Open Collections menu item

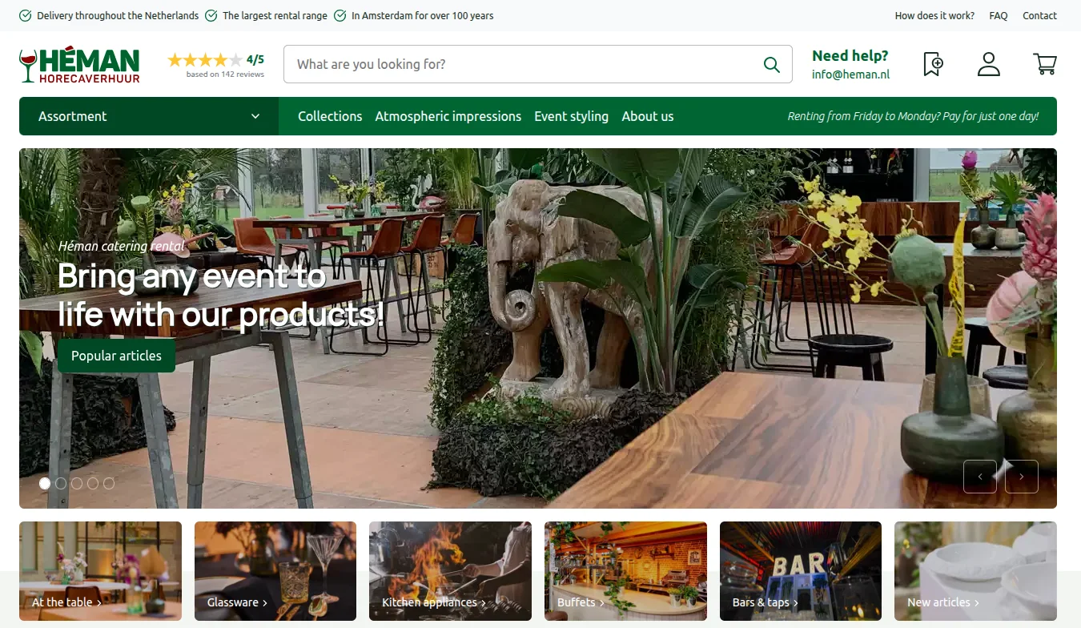point(330,116)
